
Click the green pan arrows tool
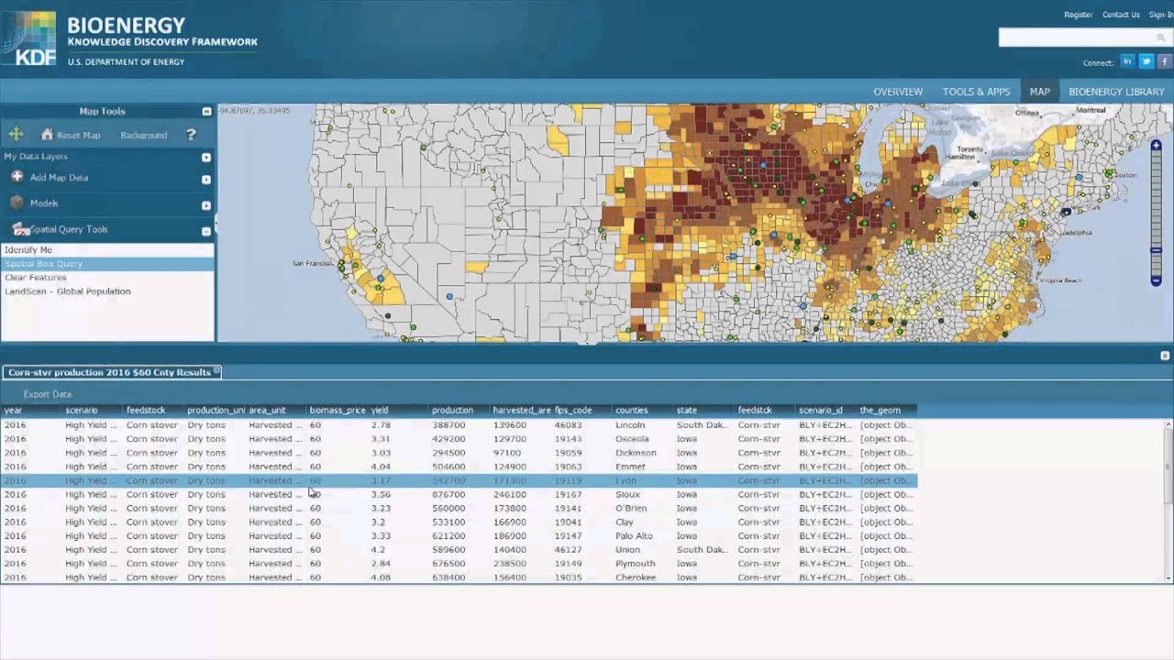click(x=16, y=135)
